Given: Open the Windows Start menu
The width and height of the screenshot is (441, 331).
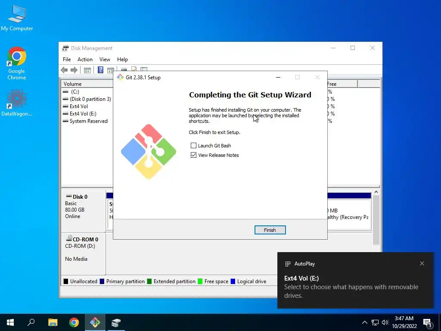Looking at the screenshot, I should (x=10, y=322).
